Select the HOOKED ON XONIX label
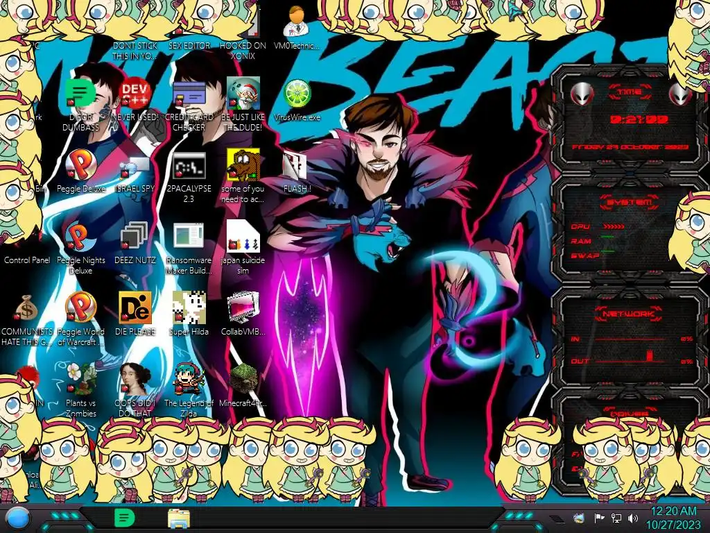The image size is (710, 533). coord(243,51)
